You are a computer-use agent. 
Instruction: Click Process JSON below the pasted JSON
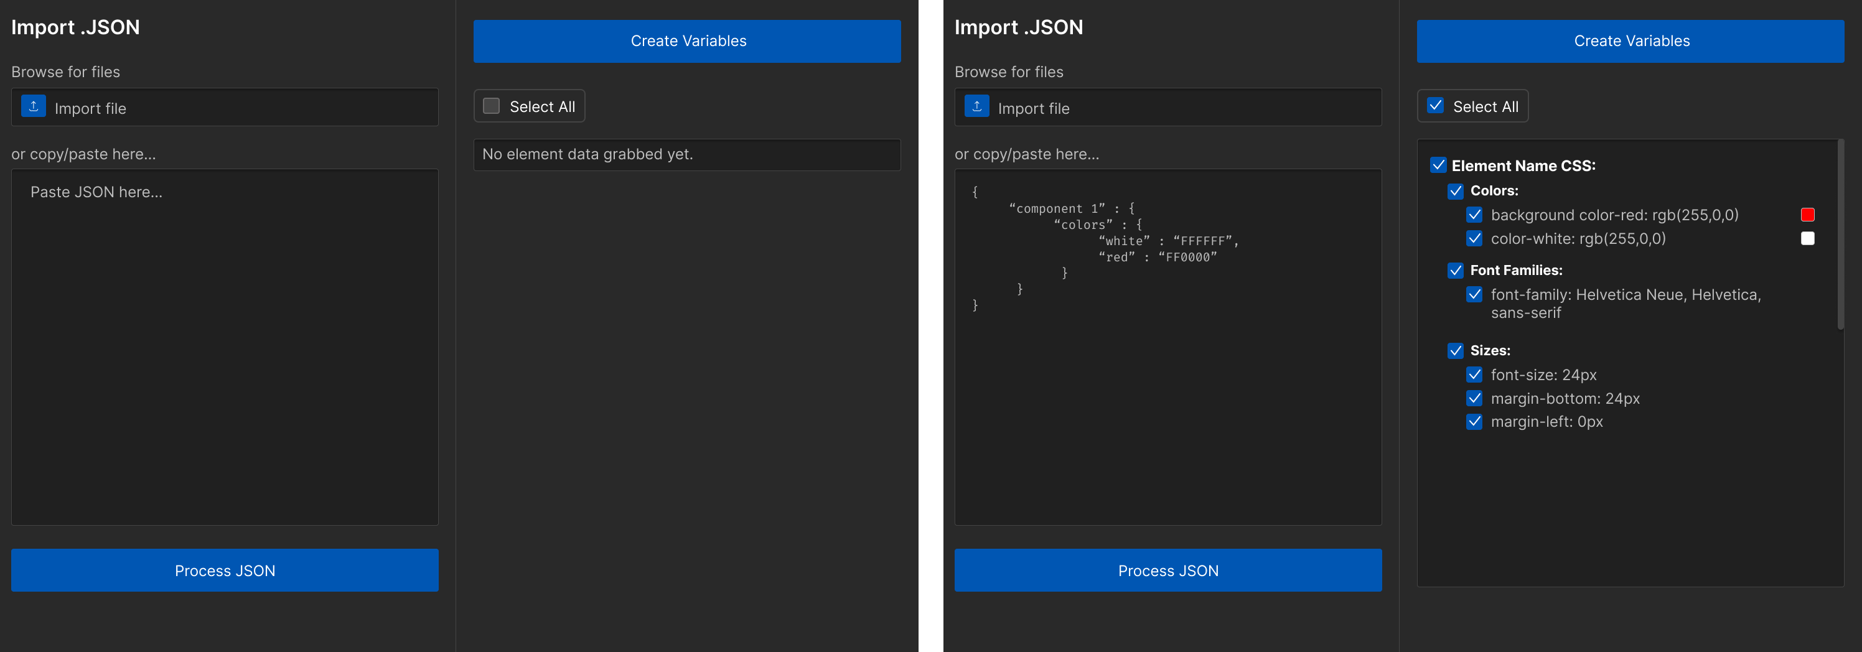[1168, 570]
